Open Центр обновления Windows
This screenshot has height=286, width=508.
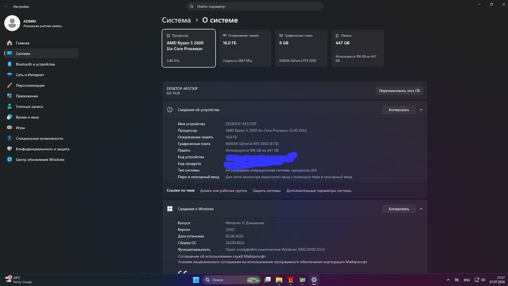(41, 160)
